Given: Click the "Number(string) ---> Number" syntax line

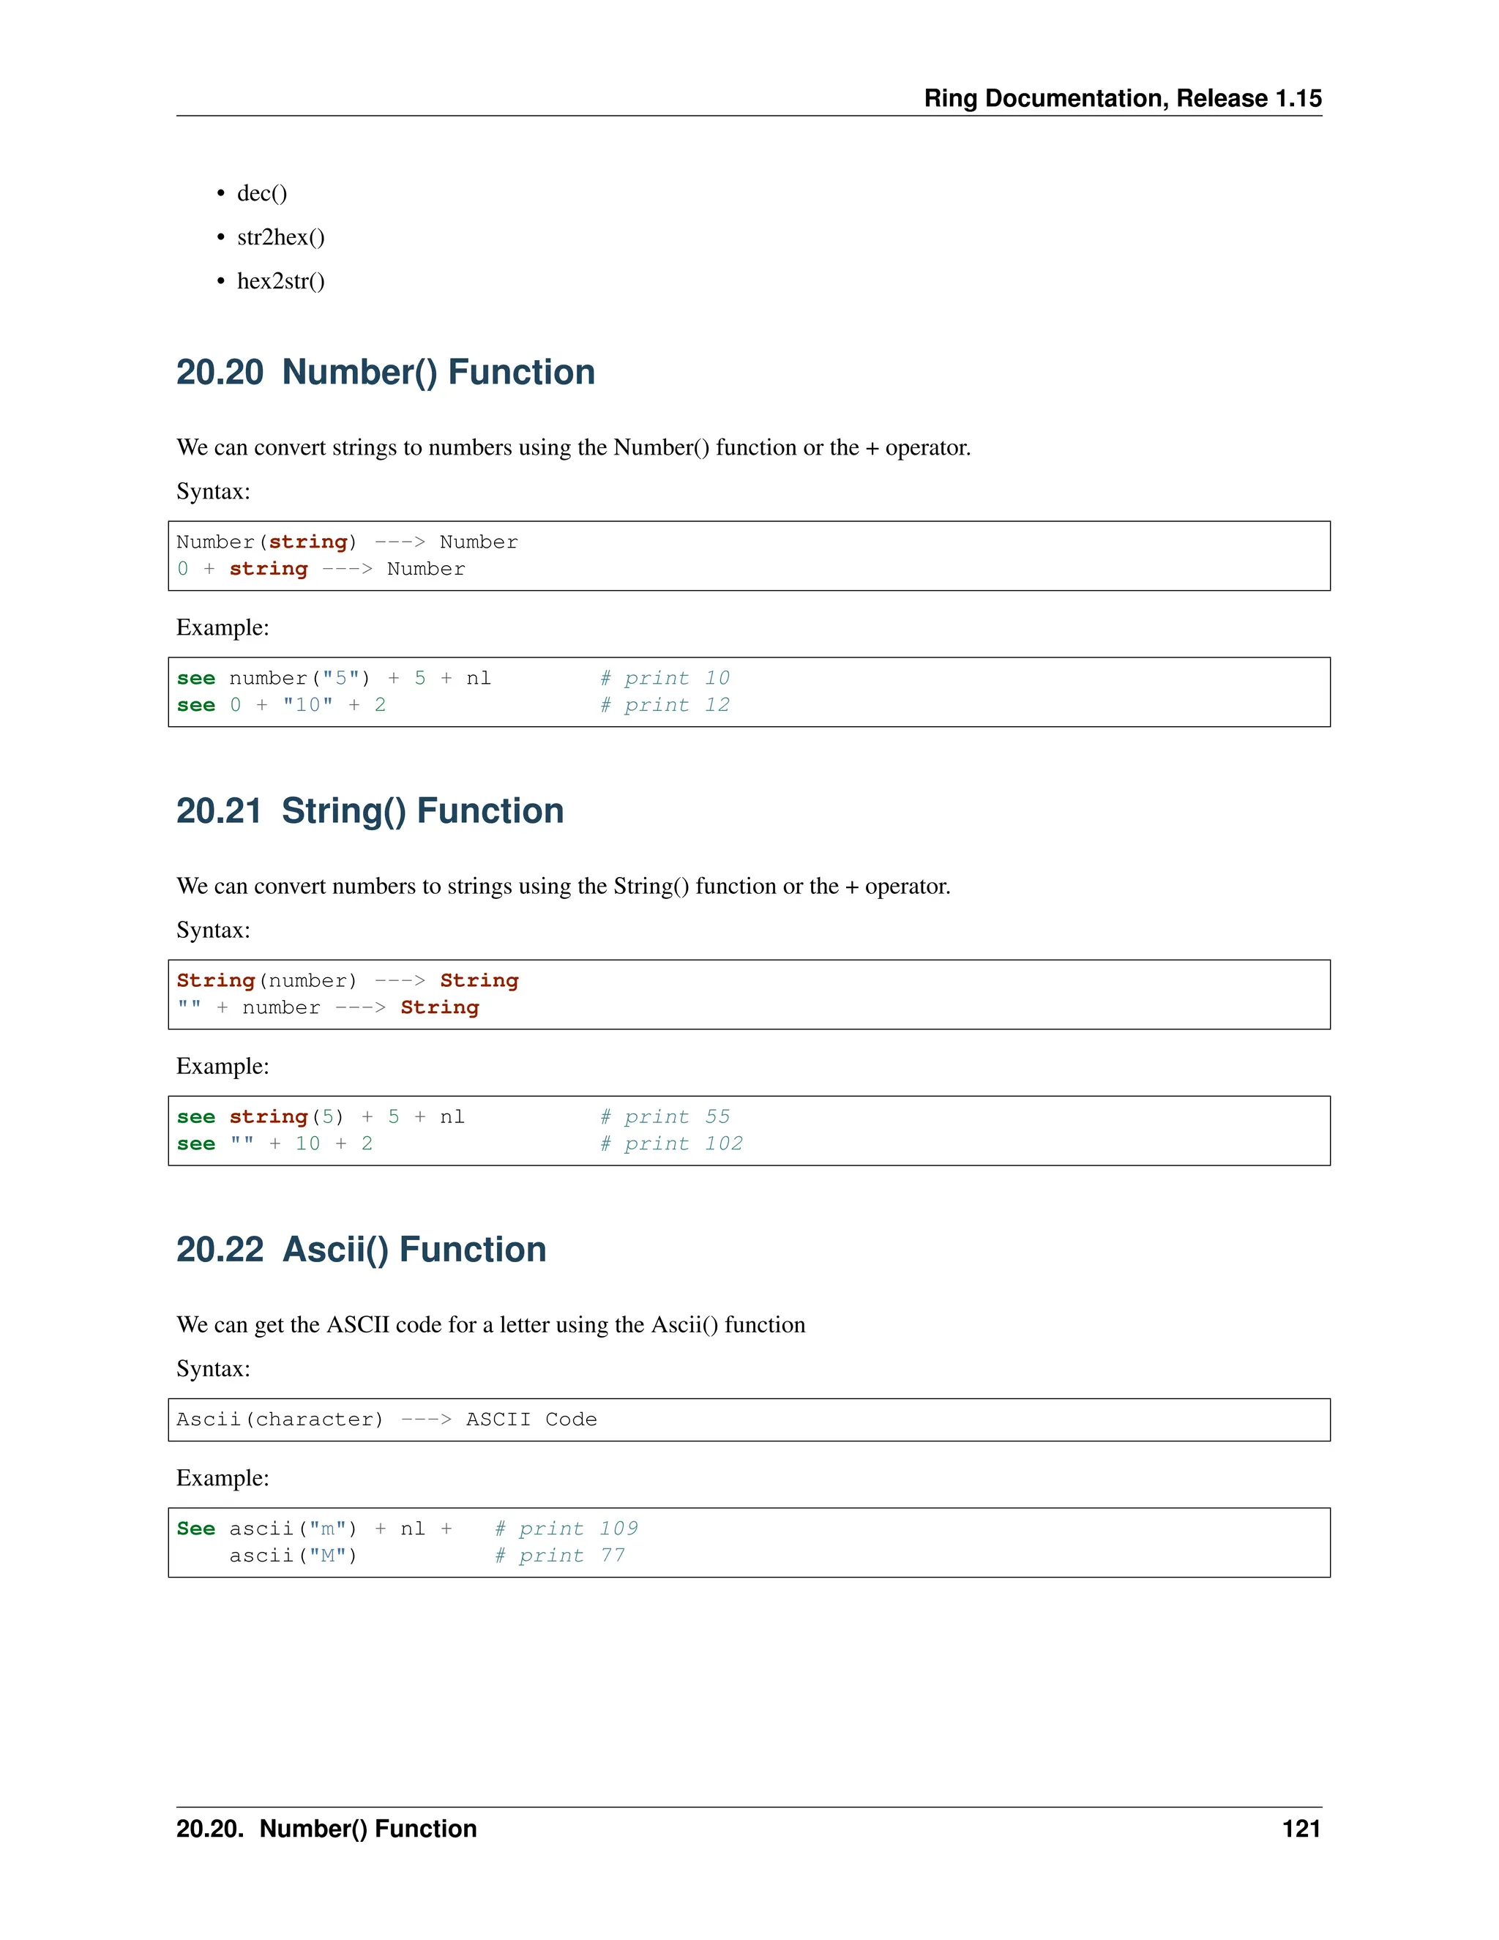Looking at the screenshot, I should (346, 542).
